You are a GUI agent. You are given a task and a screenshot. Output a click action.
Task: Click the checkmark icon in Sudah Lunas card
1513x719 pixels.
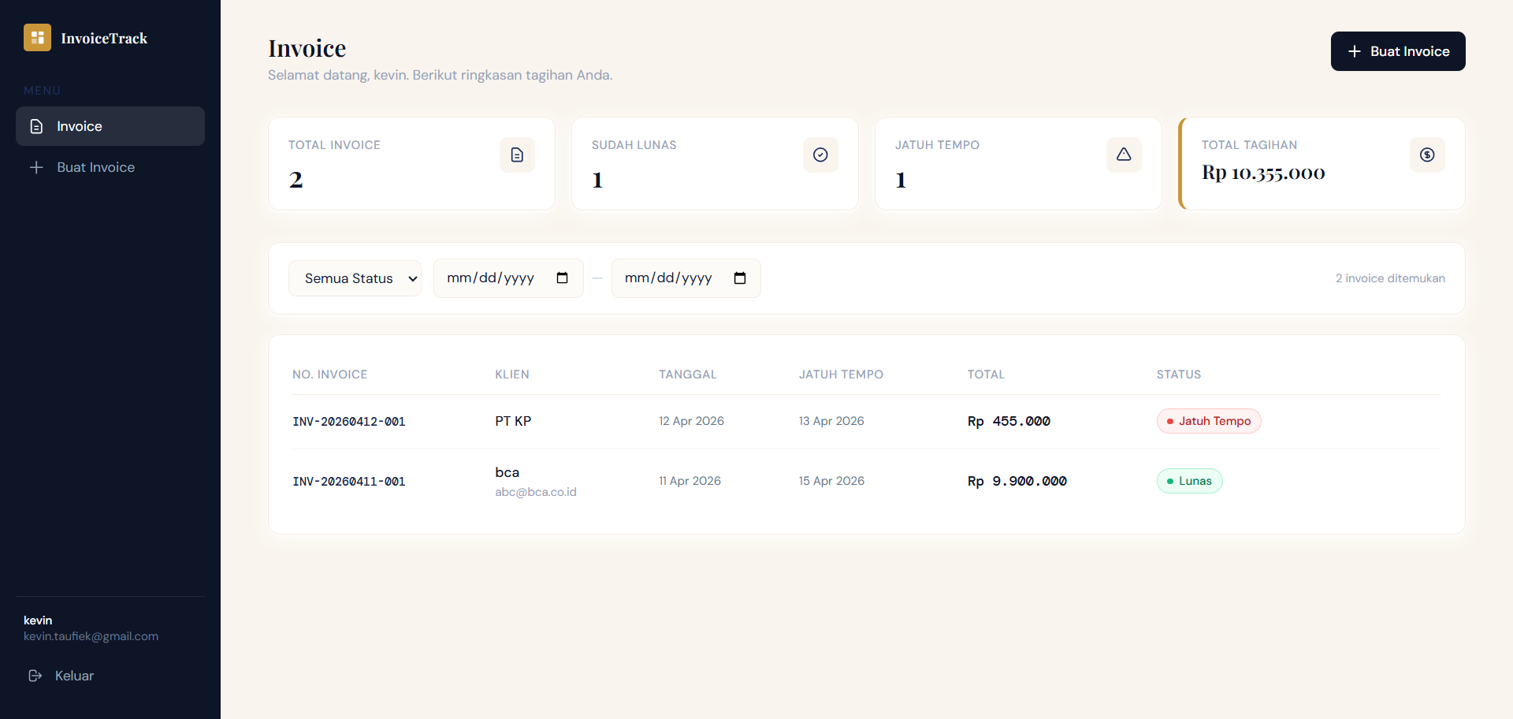click(820, 155)
